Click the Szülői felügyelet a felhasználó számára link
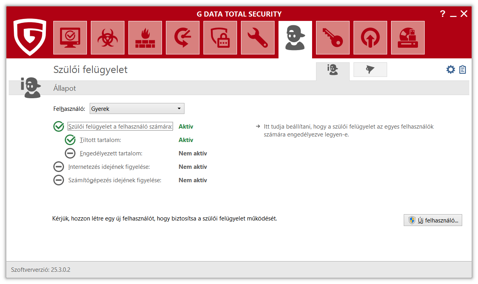478x284 pixels. point(120,127)
